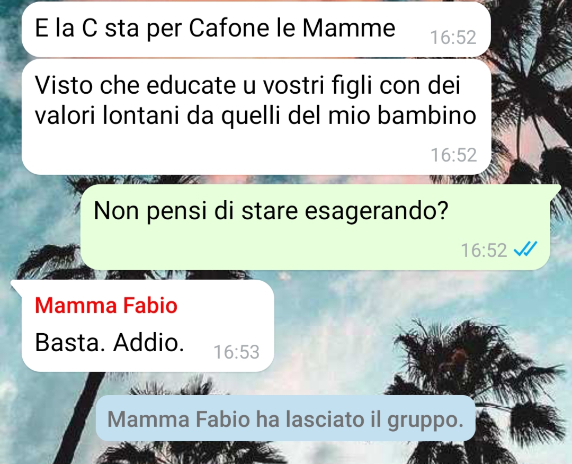Tap "Mamma Fabio ha lasciato il gruppo" notice
This screenshot has width=572, height=464.
coord(285,419)
